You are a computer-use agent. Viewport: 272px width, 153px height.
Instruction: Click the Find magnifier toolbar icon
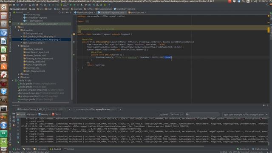41,5
